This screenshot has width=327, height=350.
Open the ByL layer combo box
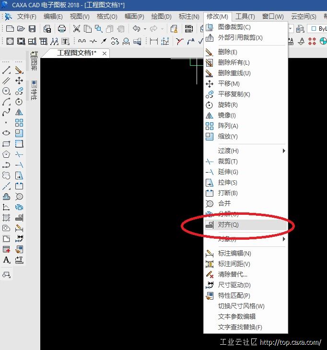[x=317, y=29]
